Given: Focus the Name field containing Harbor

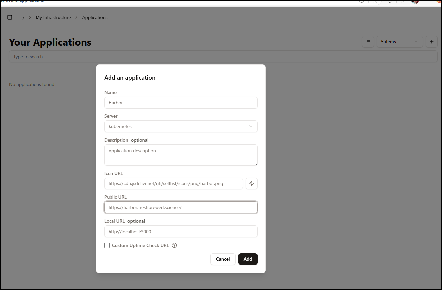Looking at the screenshot, I should coord(181,103).
